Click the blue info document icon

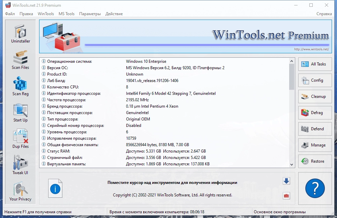coord(55,188)
